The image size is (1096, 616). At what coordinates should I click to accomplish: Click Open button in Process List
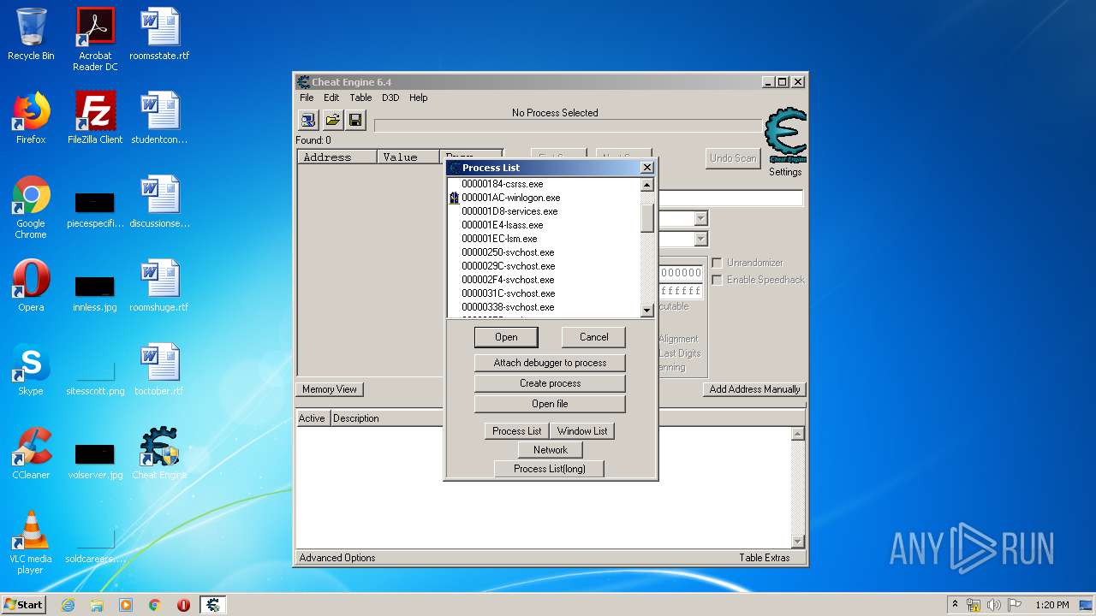(x=506, y=337)
